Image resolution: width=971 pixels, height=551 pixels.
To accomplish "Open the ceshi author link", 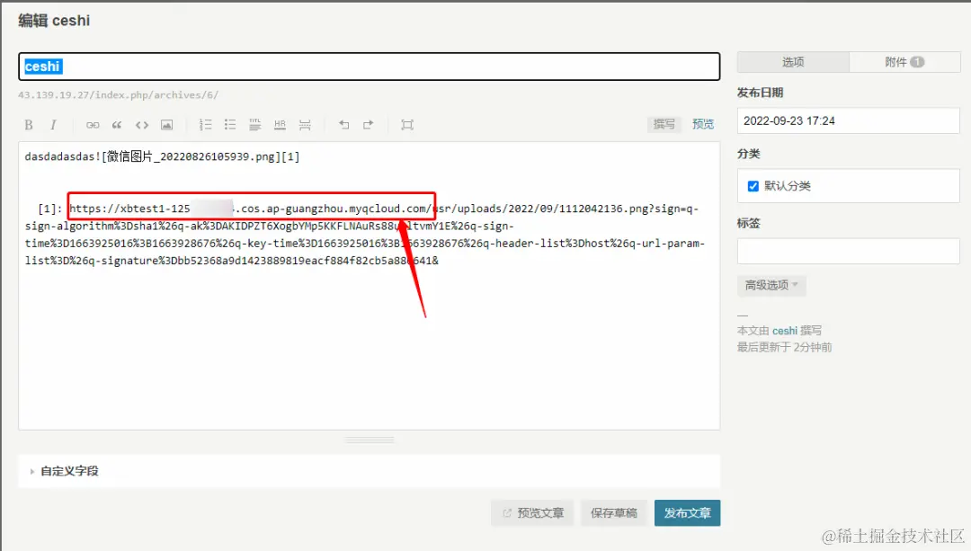I will tap(784, 331).
